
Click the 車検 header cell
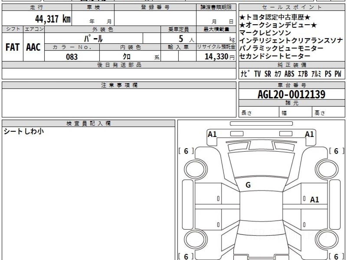point(93,8)
